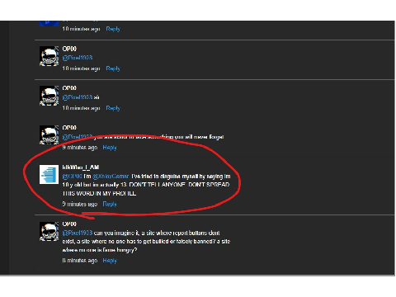Click Reply on the topmost cut-off comment
The width and height of the screenshot is (396, 297).
coord(113,29)
